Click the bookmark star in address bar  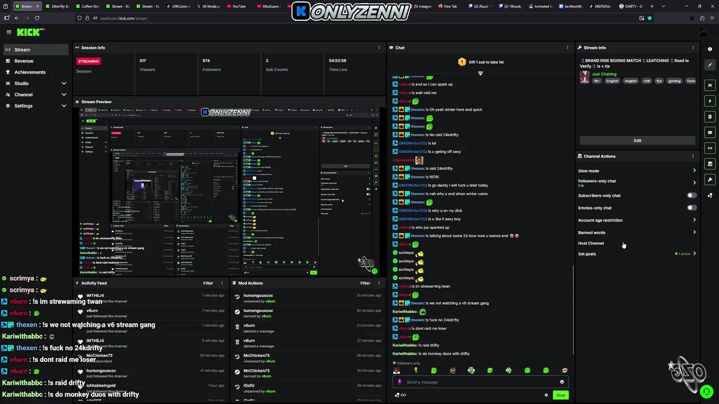[649, 18]
